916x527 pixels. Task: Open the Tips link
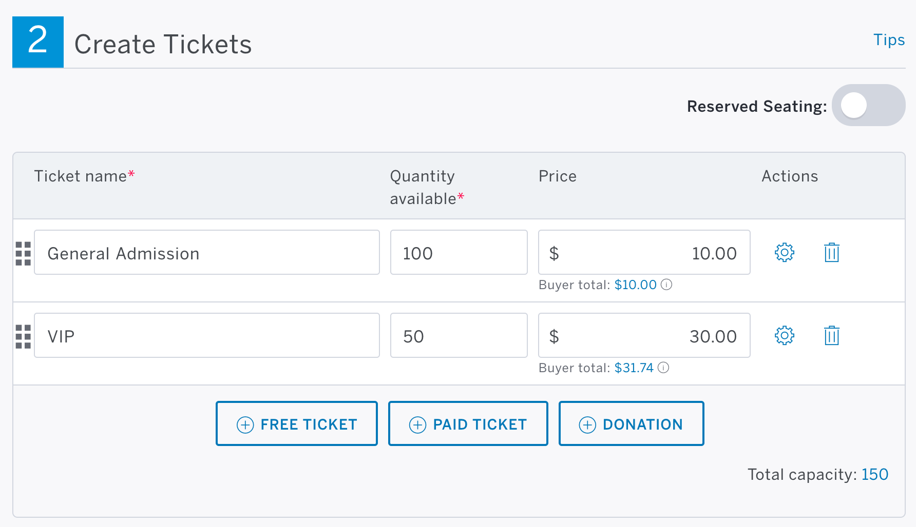click(889, 40)
